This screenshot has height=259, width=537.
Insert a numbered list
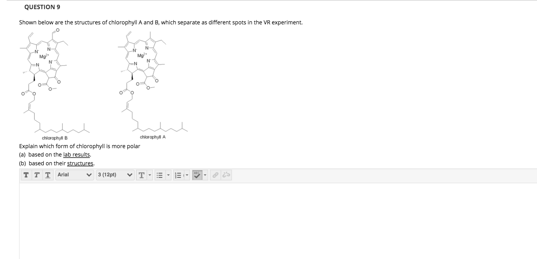(x=177, y=175)
